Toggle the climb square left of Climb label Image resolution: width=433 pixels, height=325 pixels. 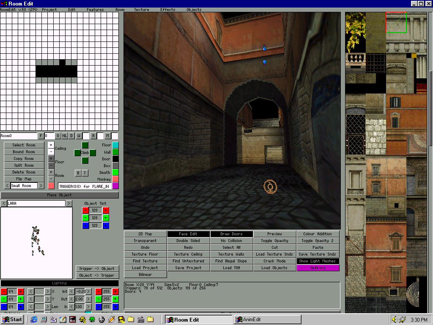tap(77, 153)
